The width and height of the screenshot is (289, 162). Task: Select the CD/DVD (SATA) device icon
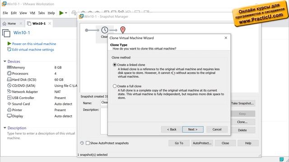9,85
